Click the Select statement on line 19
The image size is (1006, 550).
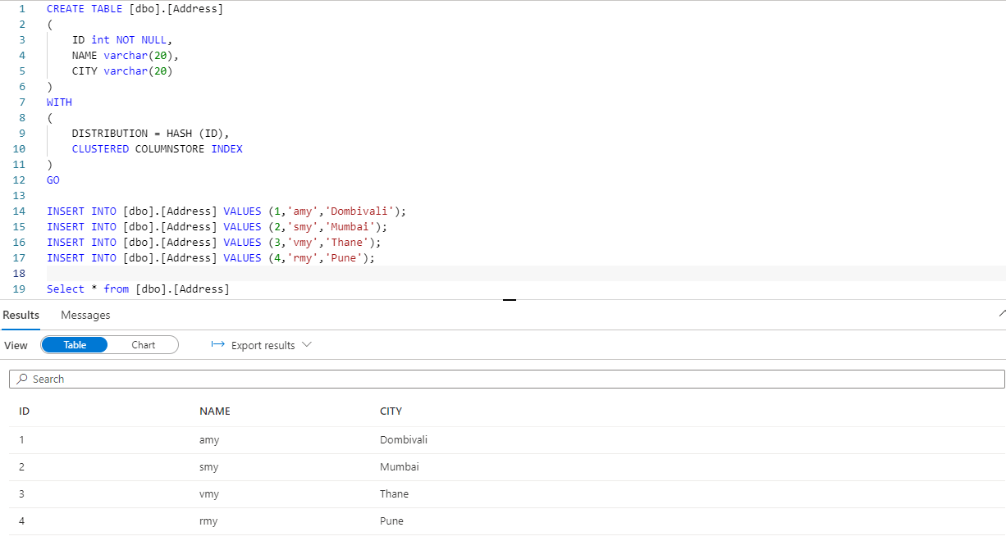tap(138, 289)
